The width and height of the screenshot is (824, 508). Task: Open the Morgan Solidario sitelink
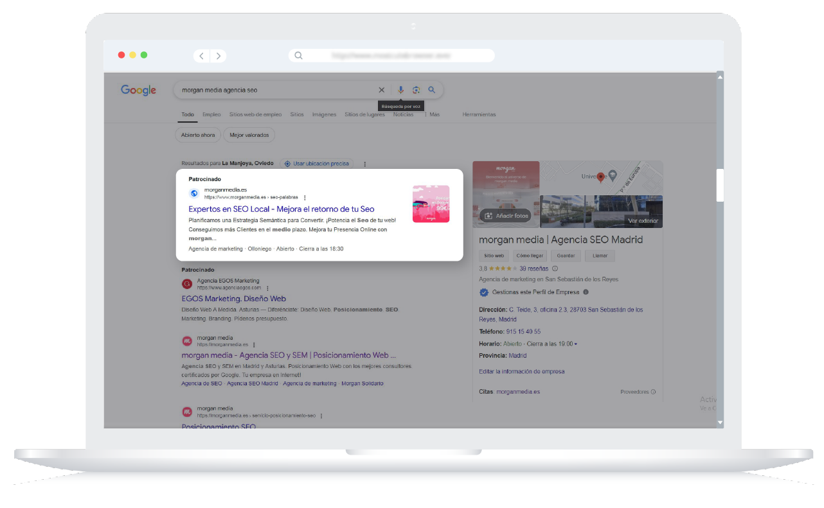pos(363,383)
